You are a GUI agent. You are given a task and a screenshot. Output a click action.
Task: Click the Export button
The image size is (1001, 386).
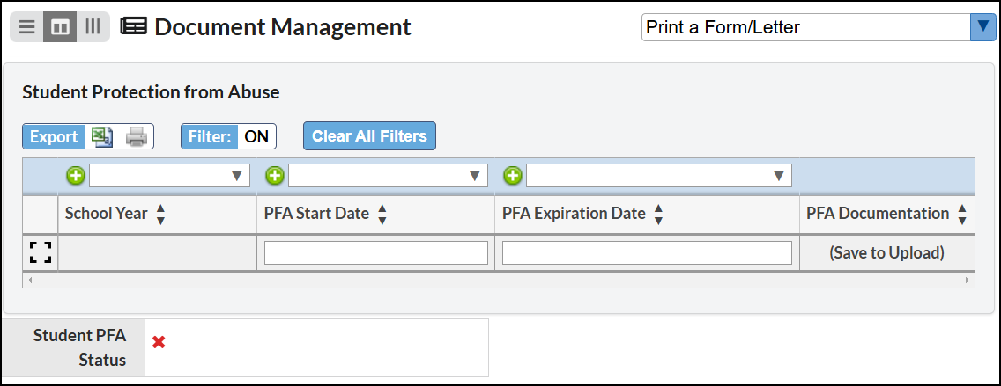point(54,136)
